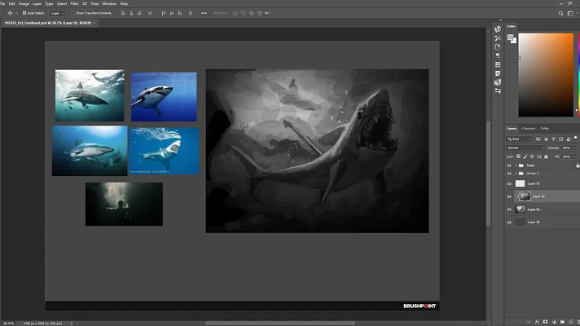Click the zoom percentage field in status bar
The width and height of the screenshot is (580, 326).
8,324
